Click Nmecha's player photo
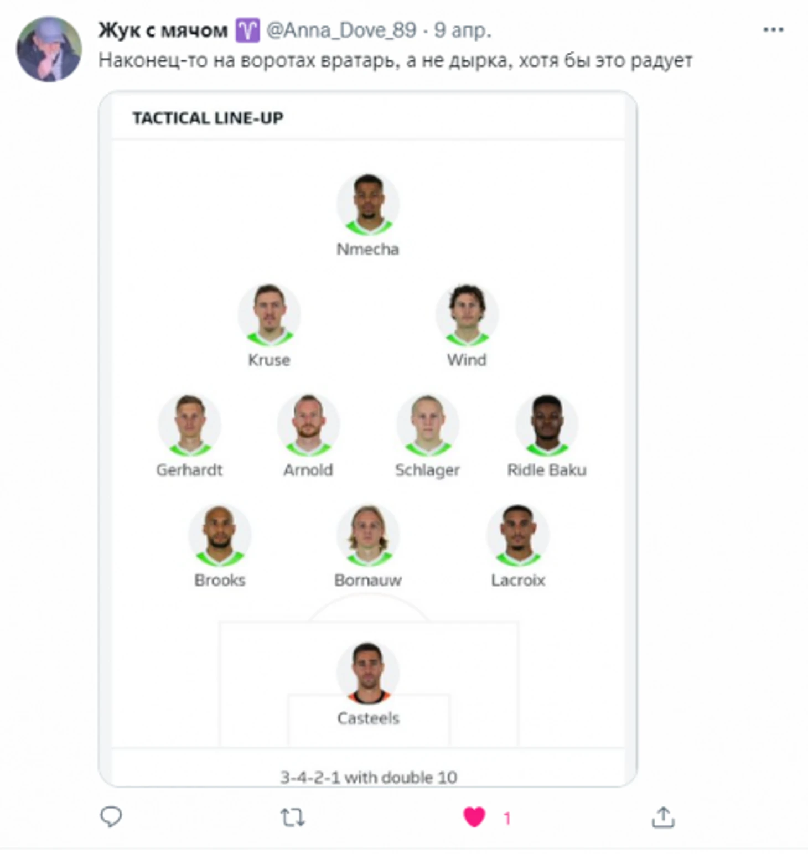Image resolution: width=808 pixels, height=854 pixels. (368, 204)
